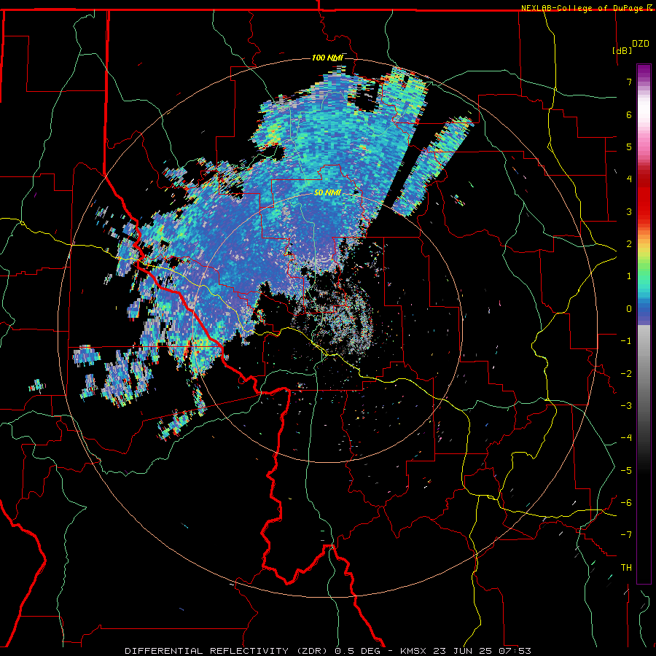
Task: Click the 50 NMI range ring label
Action: pos(327,192)
